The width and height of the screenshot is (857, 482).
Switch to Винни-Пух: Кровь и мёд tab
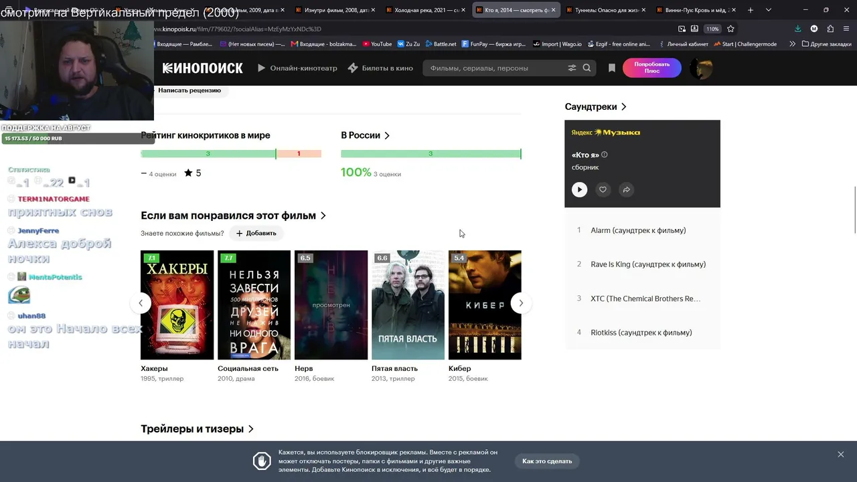[696, 10]
